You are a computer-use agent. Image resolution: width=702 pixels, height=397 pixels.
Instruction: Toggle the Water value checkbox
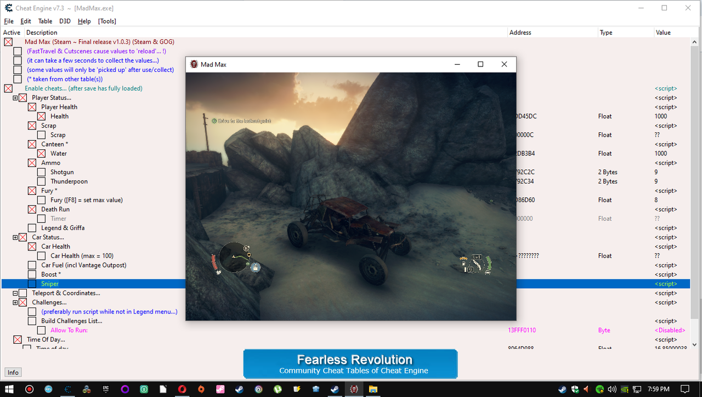pos(41,153)
